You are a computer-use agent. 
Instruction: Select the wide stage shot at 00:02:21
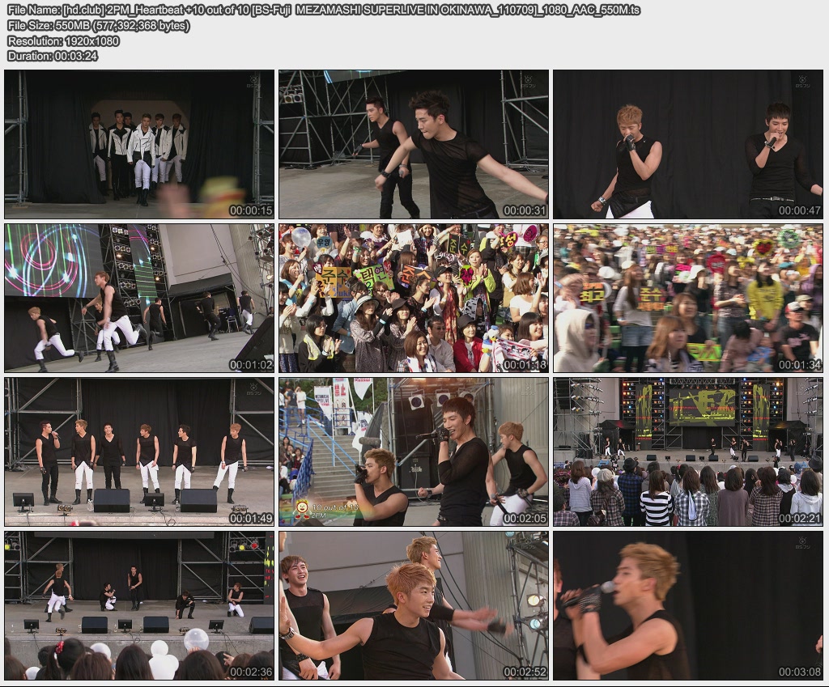(688, 452)
